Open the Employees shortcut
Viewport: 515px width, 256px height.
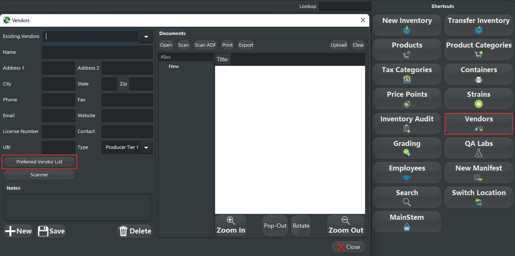(x=406, y=172)
